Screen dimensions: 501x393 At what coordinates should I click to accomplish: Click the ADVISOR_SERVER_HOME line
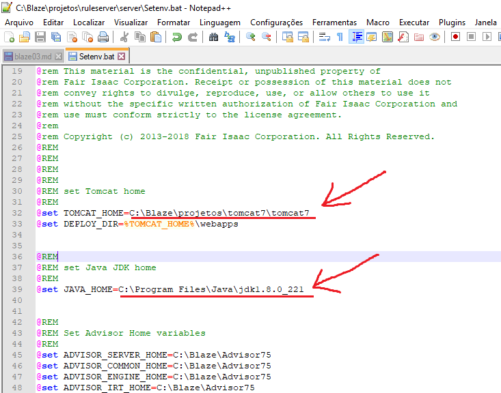[x=154, y=355]
